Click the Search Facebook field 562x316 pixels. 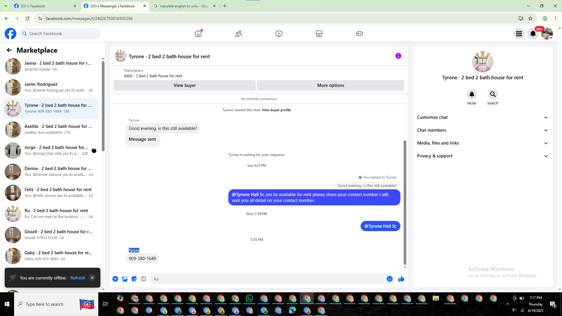[x=60, y=34]
